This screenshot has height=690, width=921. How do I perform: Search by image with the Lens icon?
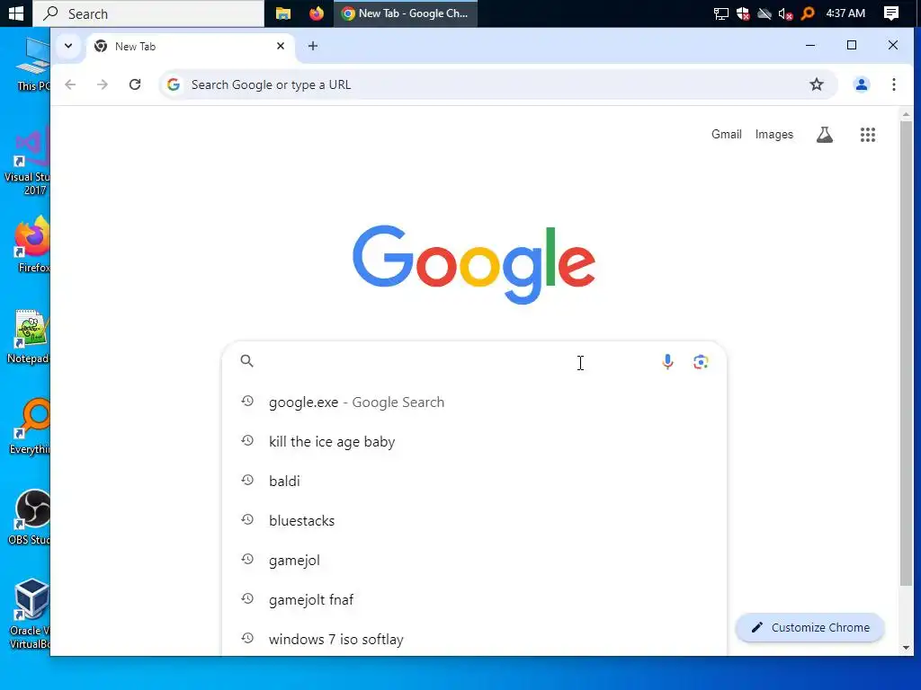(700, 361)
